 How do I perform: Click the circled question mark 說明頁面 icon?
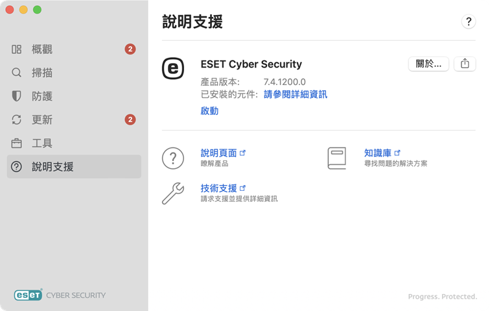(173, 158)
